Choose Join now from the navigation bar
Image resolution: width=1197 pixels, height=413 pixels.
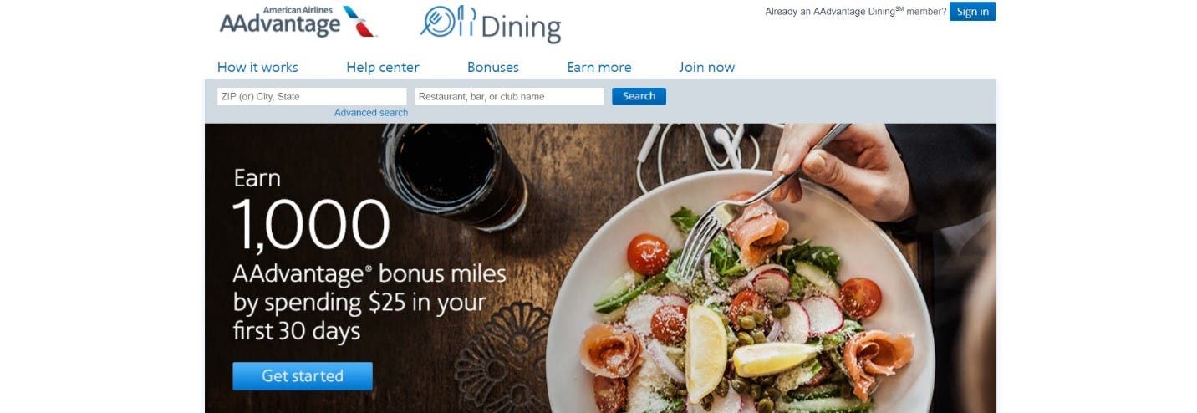(707, 67)
